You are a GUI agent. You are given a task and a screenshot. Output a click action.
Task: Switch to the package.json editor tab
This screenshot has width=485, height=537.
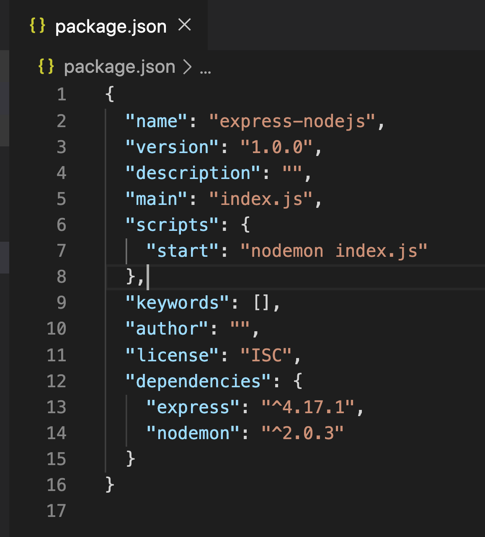point(111,26)
